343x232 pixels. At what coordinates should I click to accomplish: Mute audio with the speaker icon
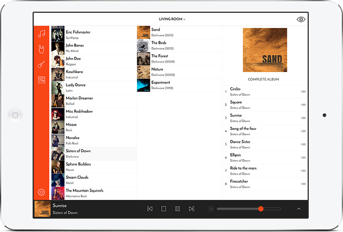point(210,209)
